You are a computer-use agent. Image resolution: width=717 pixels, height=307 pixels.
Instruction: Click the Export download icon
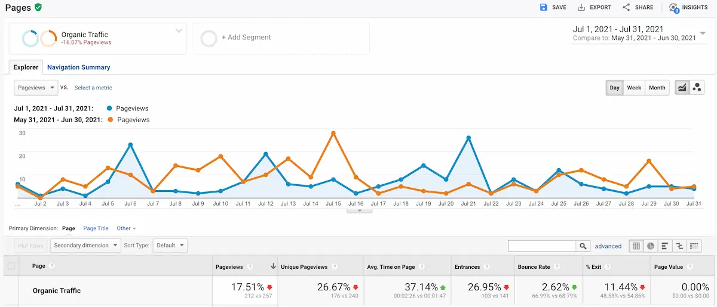[x=581, y=7]
